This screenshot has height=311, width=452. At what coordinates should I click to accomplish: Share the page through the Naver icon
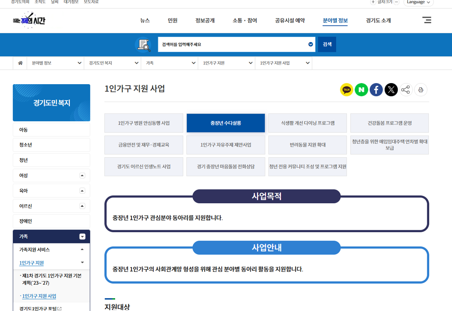(x=361, y=90)
